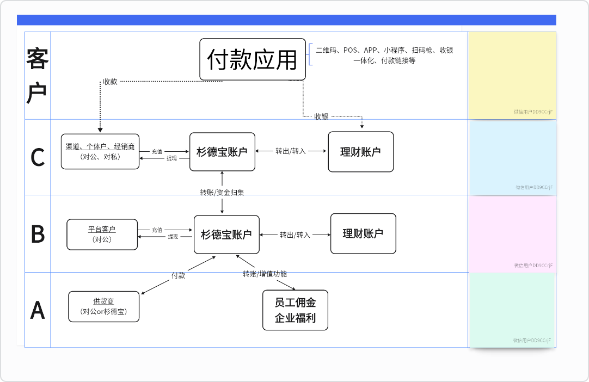Select the 杉德宝账户 box in lane C
This screenshot has height=382, width=589.
(223, 152)
